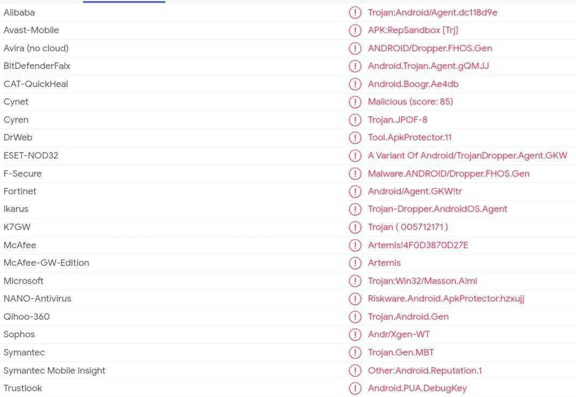The image size is (576, 397).
Task: Click the detection Trojan-Dropper.AndroidOS.Agent
Action: [438, 209]
